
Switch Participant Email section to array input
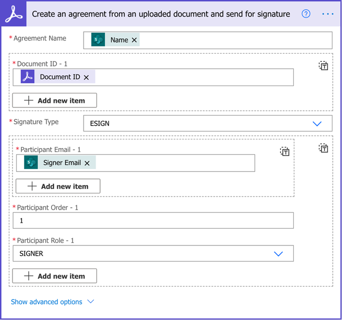[x=285, y=151]
